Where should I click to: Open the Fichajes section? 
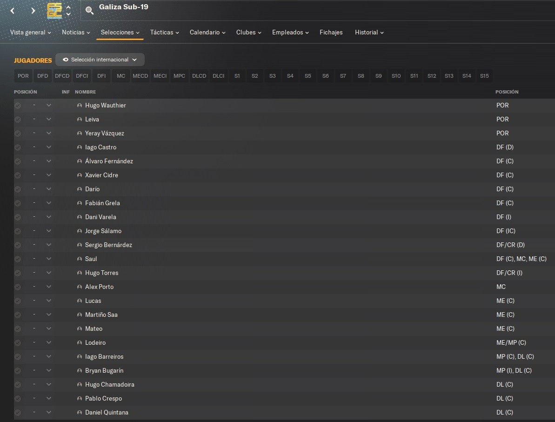331,32
